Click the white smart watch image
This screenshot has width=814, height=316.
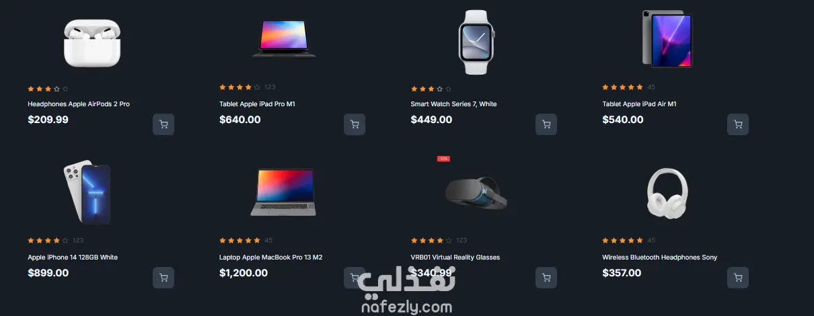pos(476,42)
